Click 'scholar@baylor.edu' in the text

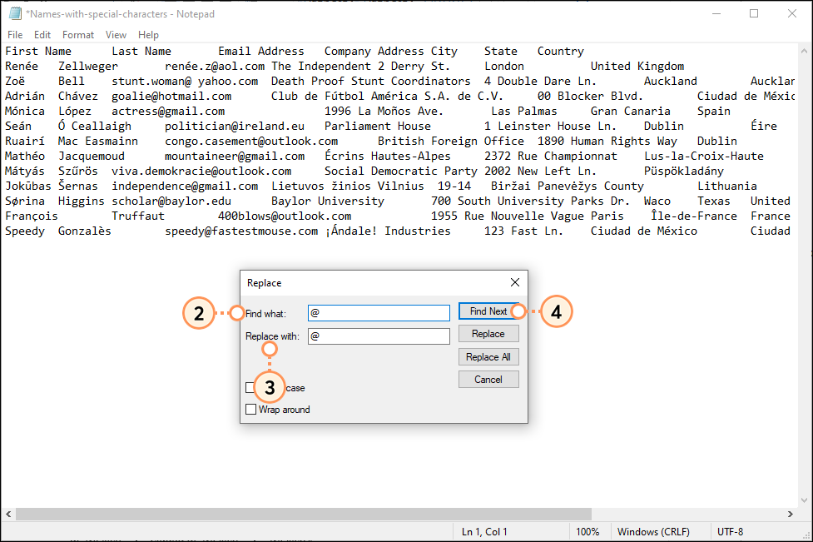(171, 201)
